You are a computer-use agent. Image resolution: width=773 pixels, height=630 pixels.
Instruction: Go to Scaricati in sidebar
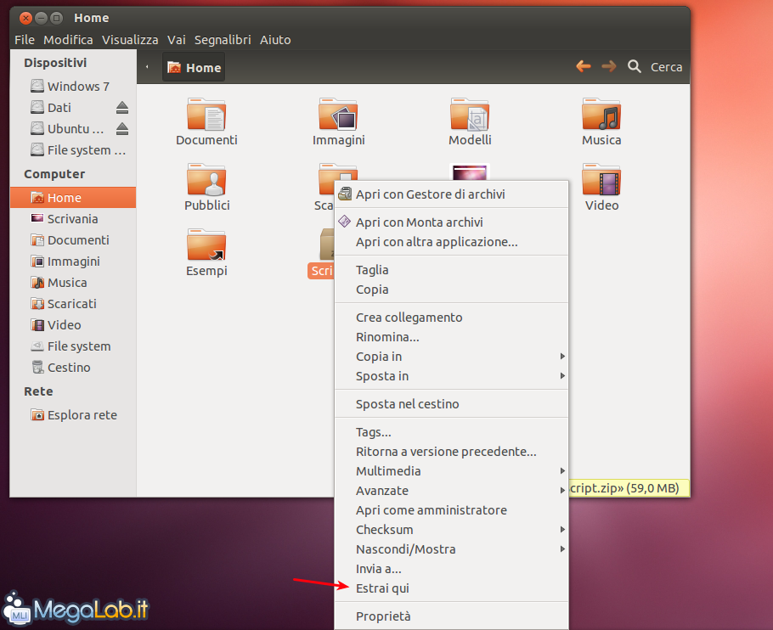click(x=73, y=303)
